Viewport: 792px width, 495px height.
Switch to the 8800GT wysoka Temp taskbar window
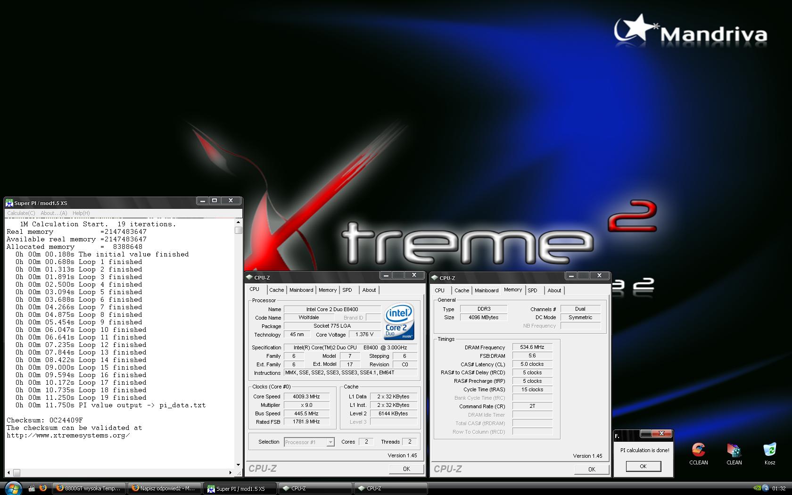pos(89,488)
